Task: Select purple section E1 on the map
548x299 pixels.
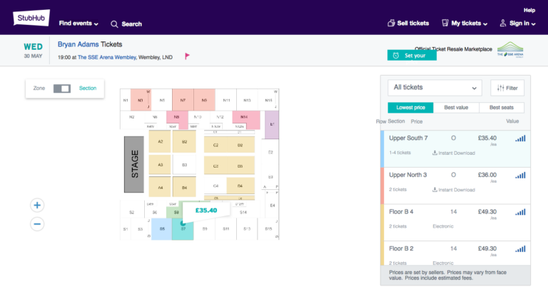Action: (272, 124)
